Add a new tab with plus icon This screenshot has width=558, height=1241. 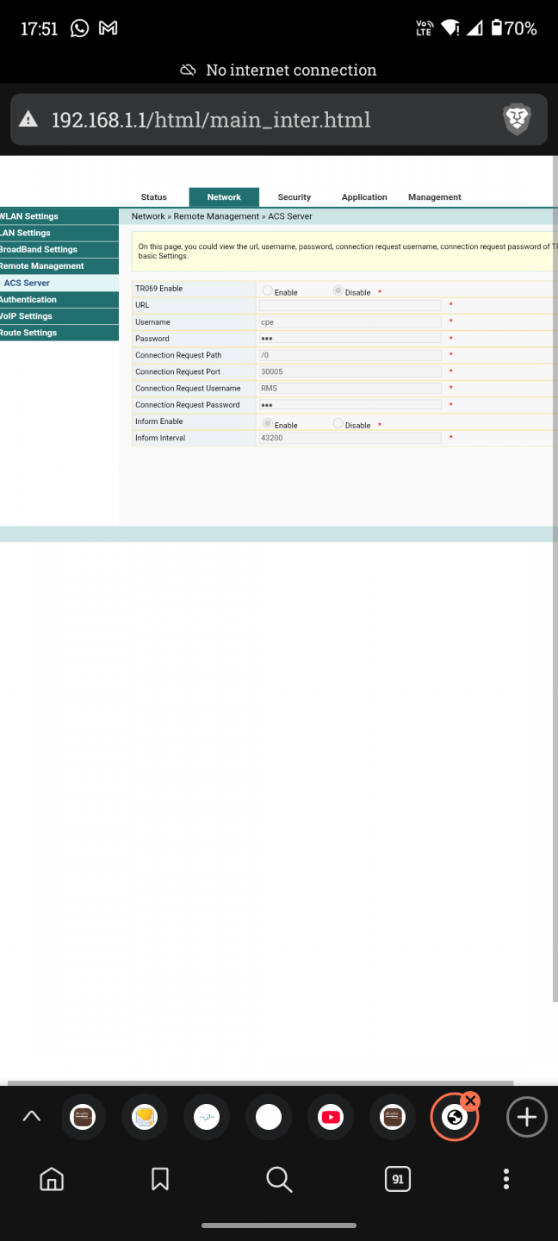(x=526, y=1118)
